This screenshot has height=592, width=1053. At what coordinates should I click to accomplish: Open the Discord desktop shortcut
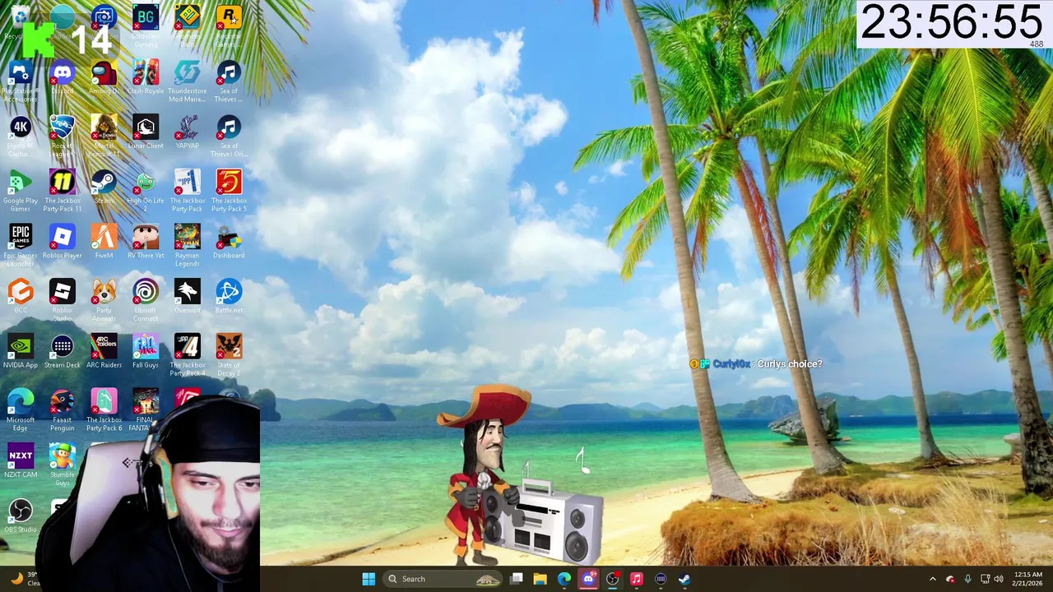tap(63, 78)
